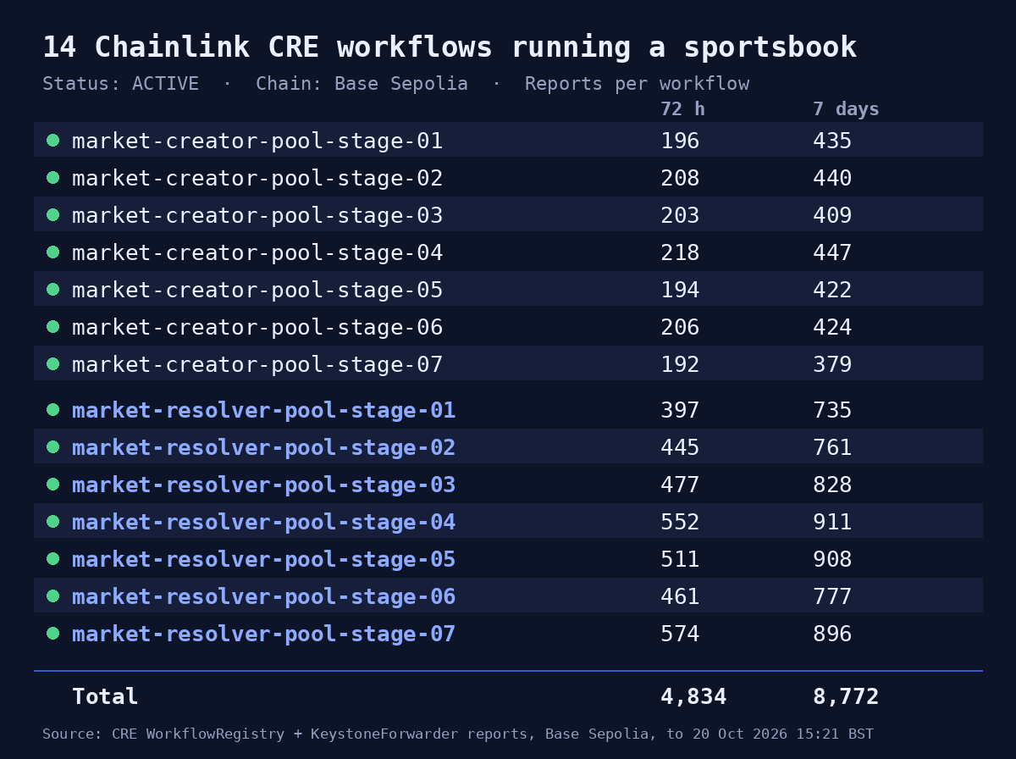Open the market-resolver-pool-stage-06 link

(263, 597)
